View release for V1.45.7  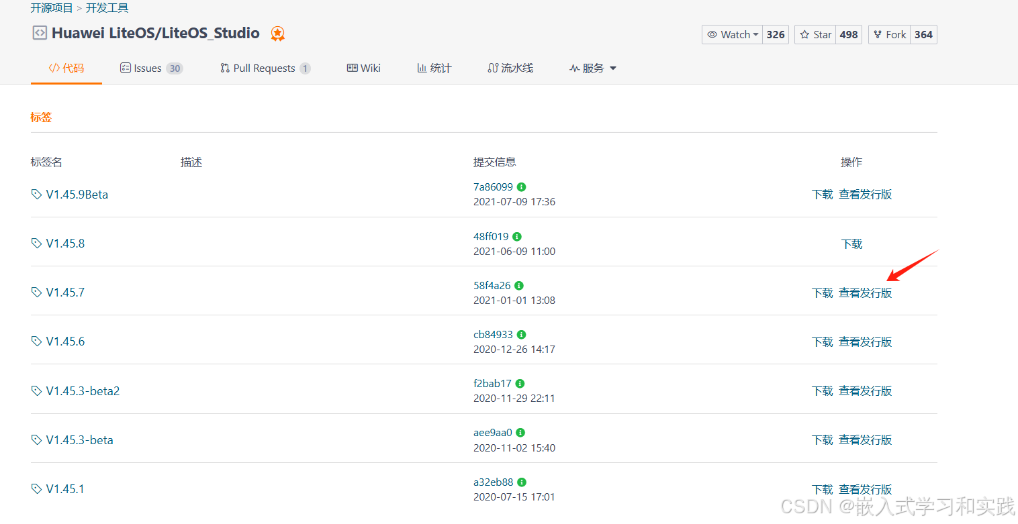pos(866,293)
